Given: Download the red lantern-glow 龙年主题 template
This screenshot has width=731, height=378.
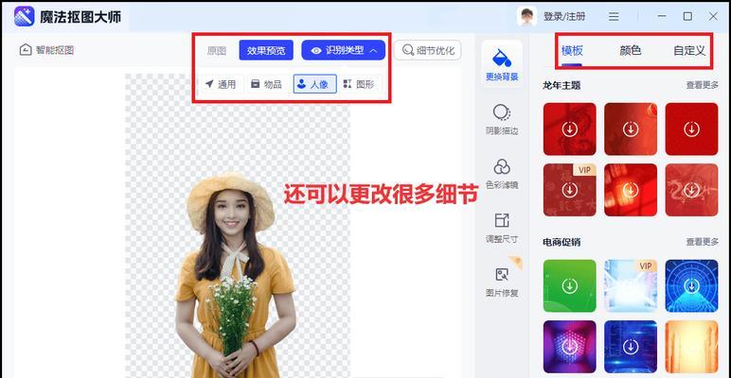Looking at the screenshot, I should pos(631,190).
